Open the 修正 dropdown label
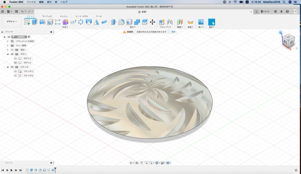301x174 pixels. 133,27
